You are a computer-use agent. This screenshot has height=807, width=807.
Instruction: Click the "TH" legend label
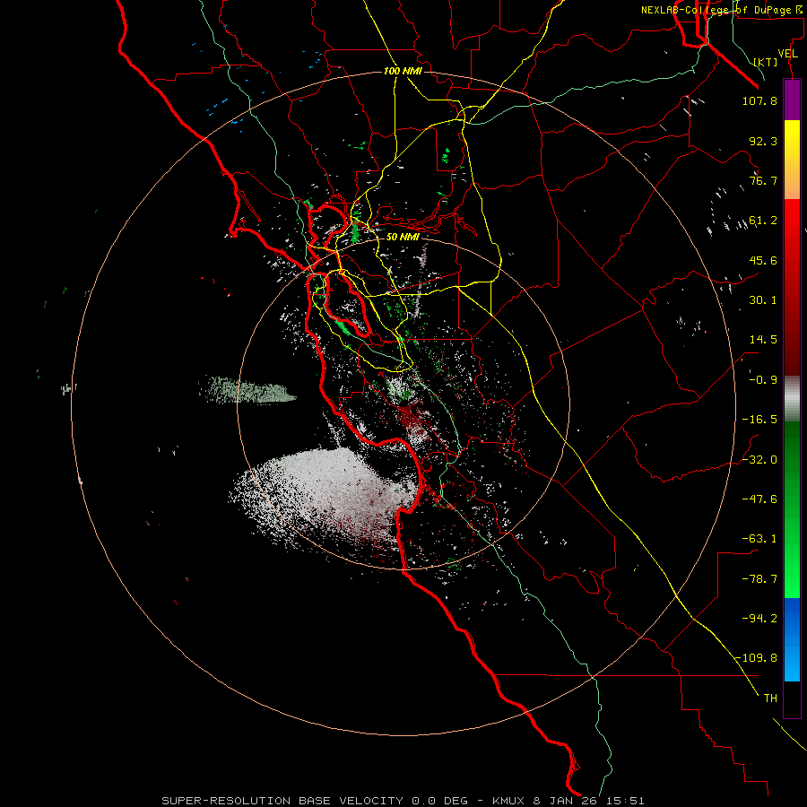(x=770, y=699)
